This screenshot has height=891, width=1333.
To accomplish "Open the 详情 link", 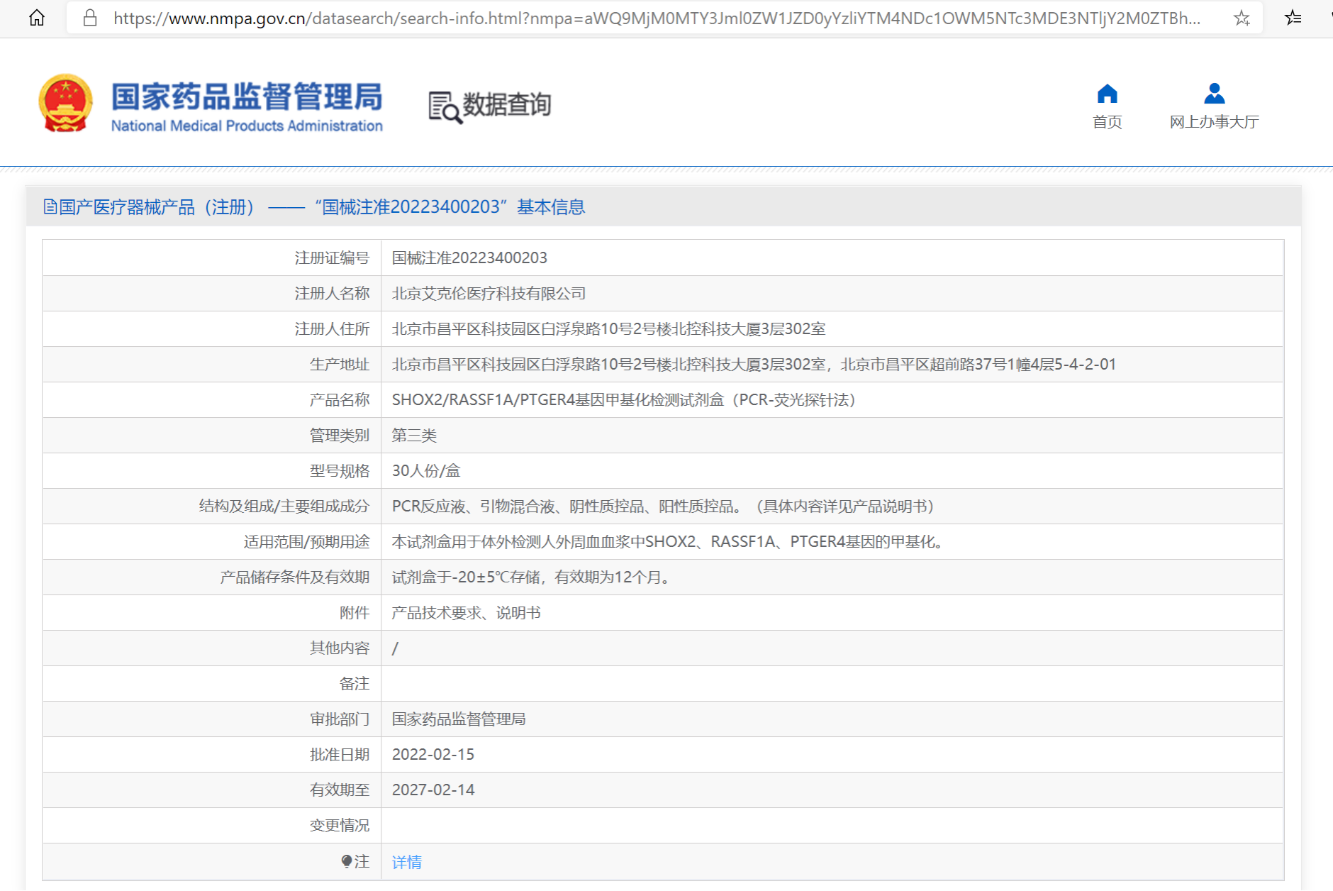I will point(406,862).
